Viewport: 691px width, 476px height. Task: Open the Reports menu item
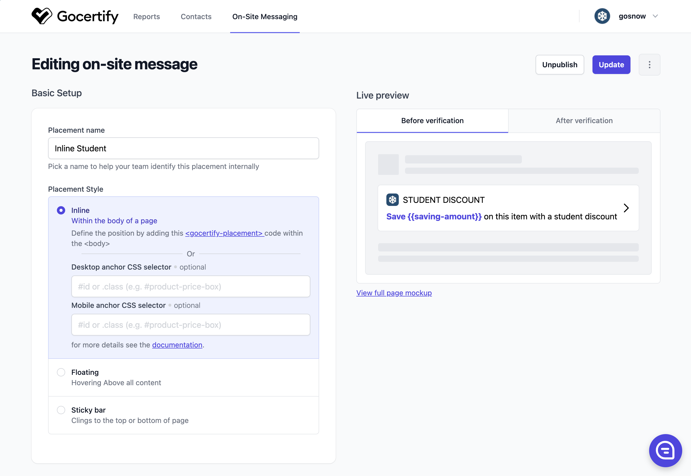(146, 17)
